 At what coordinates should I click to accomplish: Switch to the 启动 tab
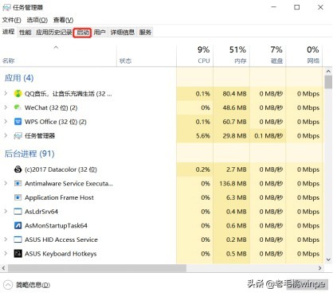pyautogui.click(x=83, y=33)
